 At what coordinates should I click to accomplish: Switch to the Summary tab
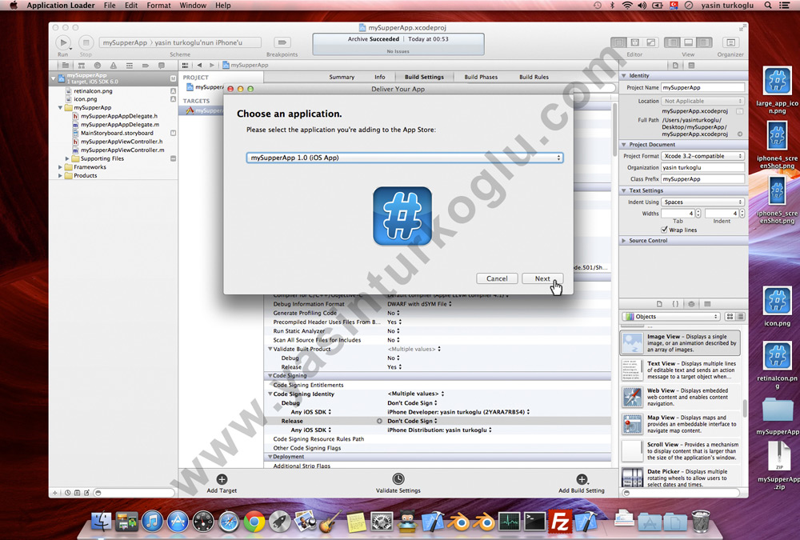click(342, 77)
